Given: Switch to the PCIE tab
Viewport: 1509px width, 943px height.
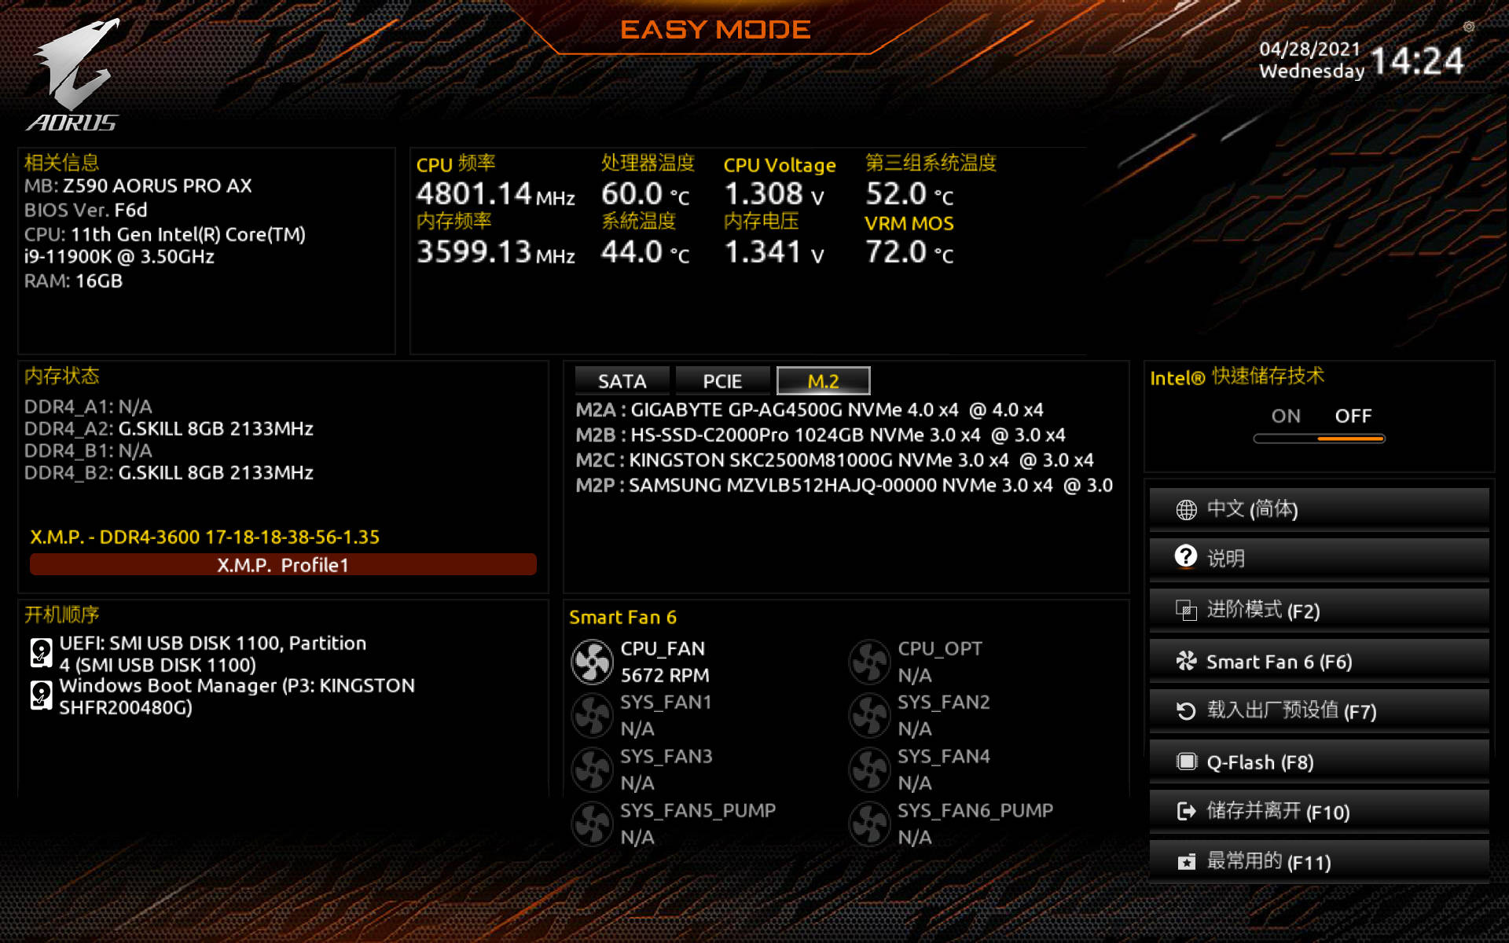Looking at the screenshot, I should [722, 381].
